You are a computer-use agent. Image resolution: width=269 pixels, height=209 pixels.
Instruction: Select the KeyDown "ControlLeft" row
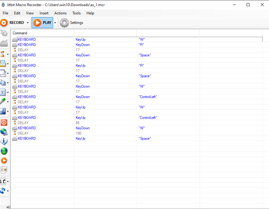click(x=137, y=97)
